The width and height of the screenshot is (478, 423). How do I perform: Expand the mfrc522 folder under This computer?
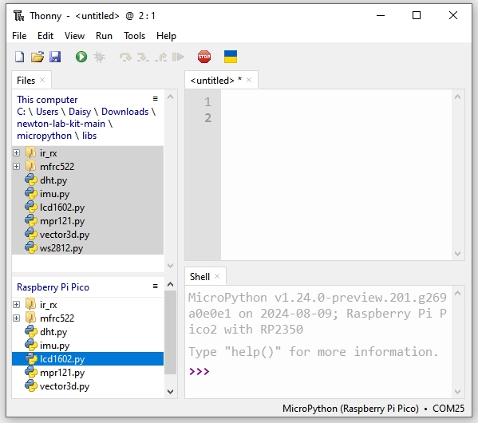click(x=17, y=167)
